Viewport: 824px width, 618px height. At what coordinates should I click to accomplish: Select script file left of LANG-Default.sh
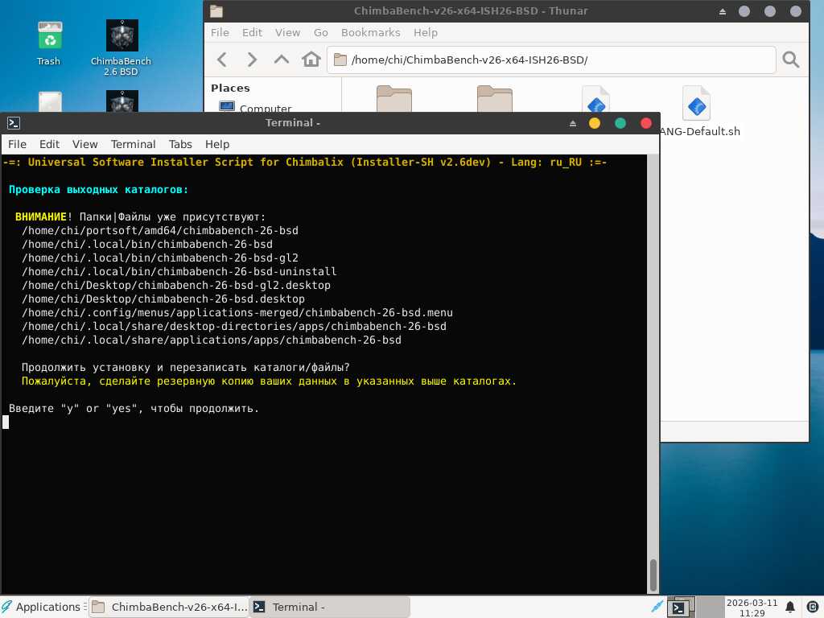click(x=596, y=99)
